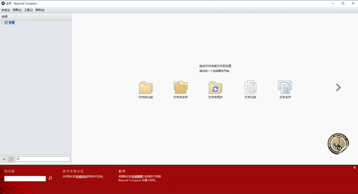Open the 帮助(H) menu
The width and height of the screenshot is (358, 194).
tap(40, 10)
